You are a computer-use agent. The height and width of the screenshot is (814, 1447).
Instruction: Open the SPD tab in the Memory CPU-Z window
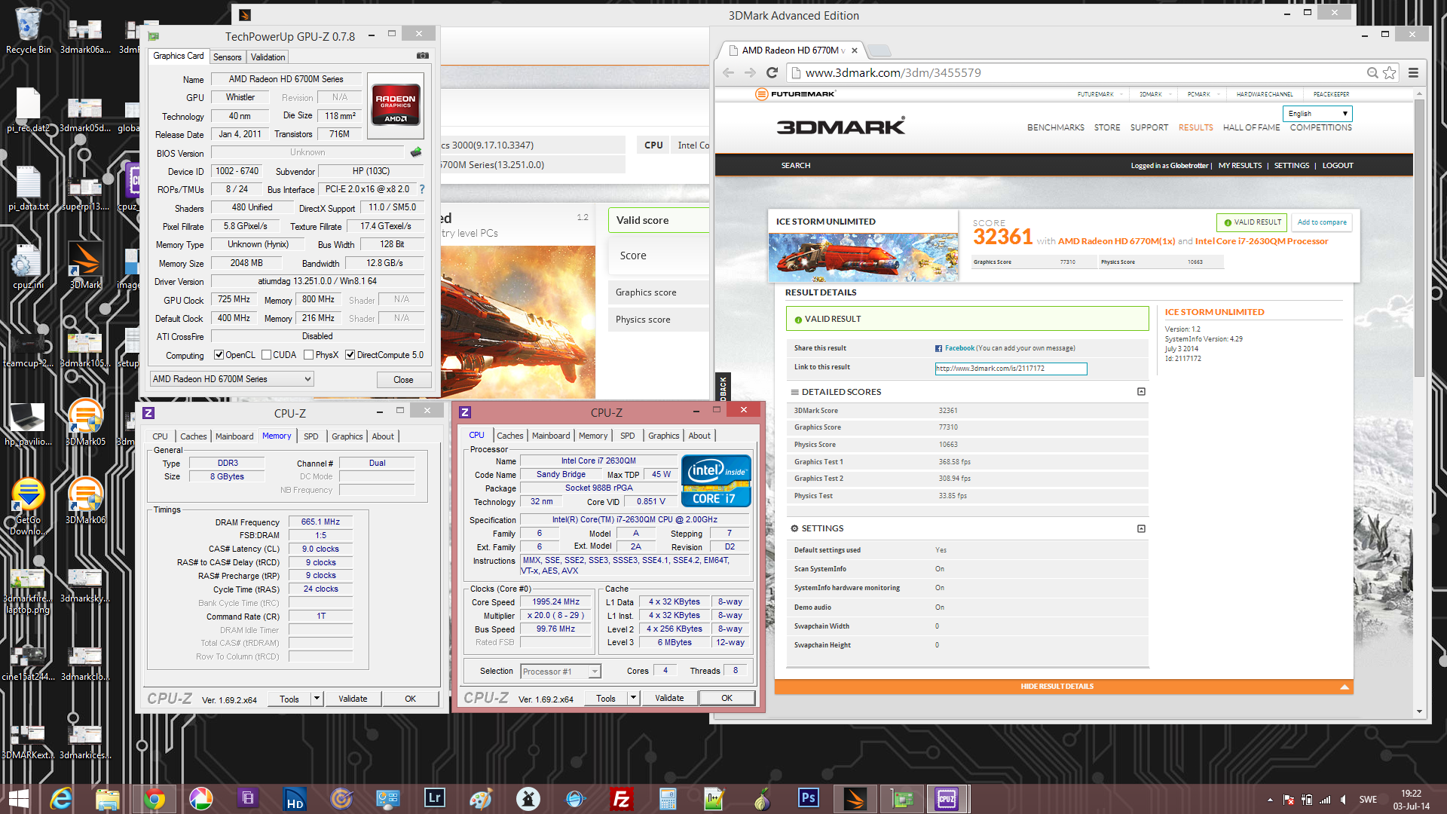click(311, 436)
